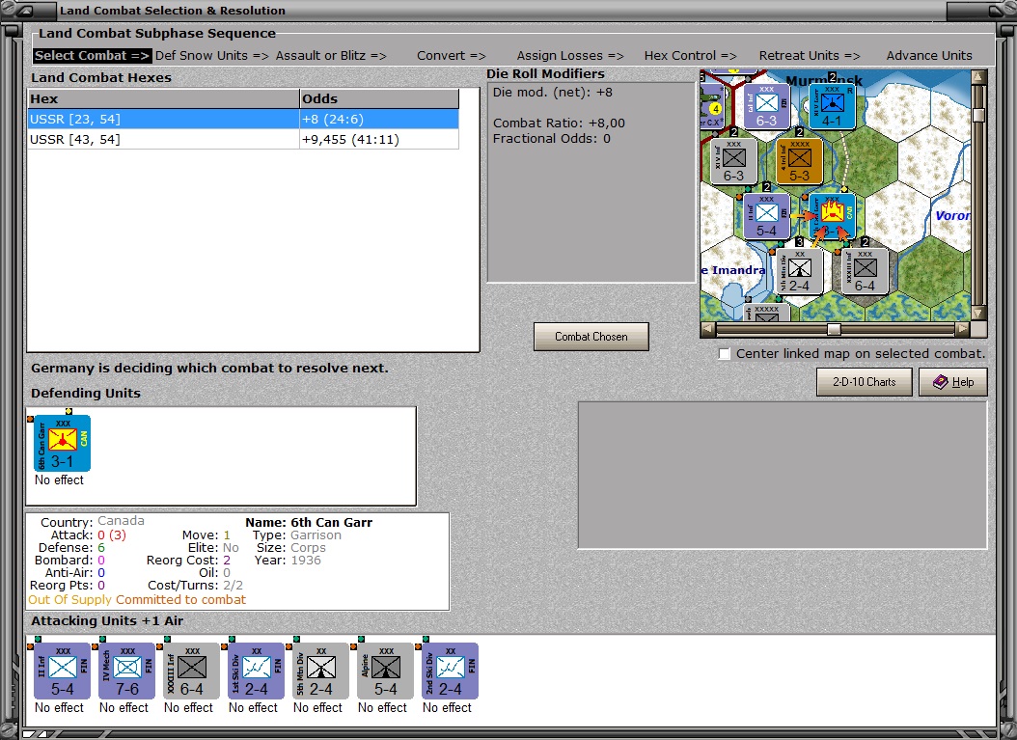Click the map's horizontal scrollbar thumb
This screenshot has height=740, width=1017.
pyautogui.click(x=834, y=330)
